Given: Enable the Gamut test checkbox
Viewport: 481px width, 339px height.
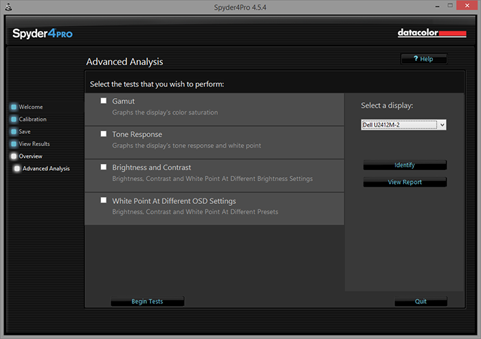Looking at the screenshot, I should [x=104, y=101].
